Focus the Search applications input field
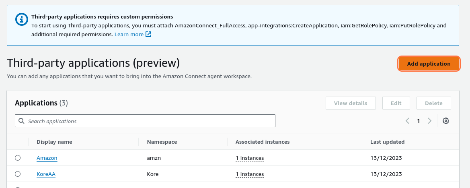This screenshot has width=470, height=188. coord(149,121)
